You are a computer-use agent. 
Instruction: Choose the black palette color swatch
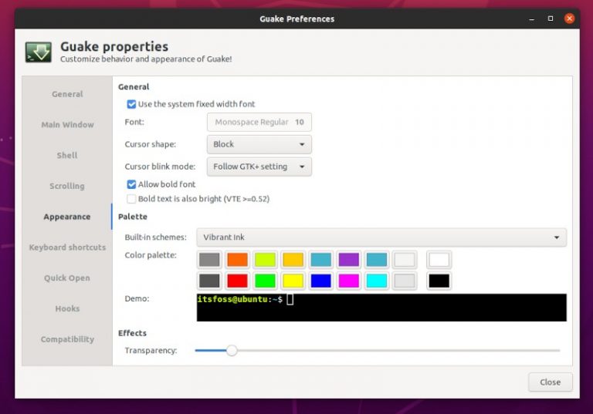pyautogui.click(x=439, y=281)
